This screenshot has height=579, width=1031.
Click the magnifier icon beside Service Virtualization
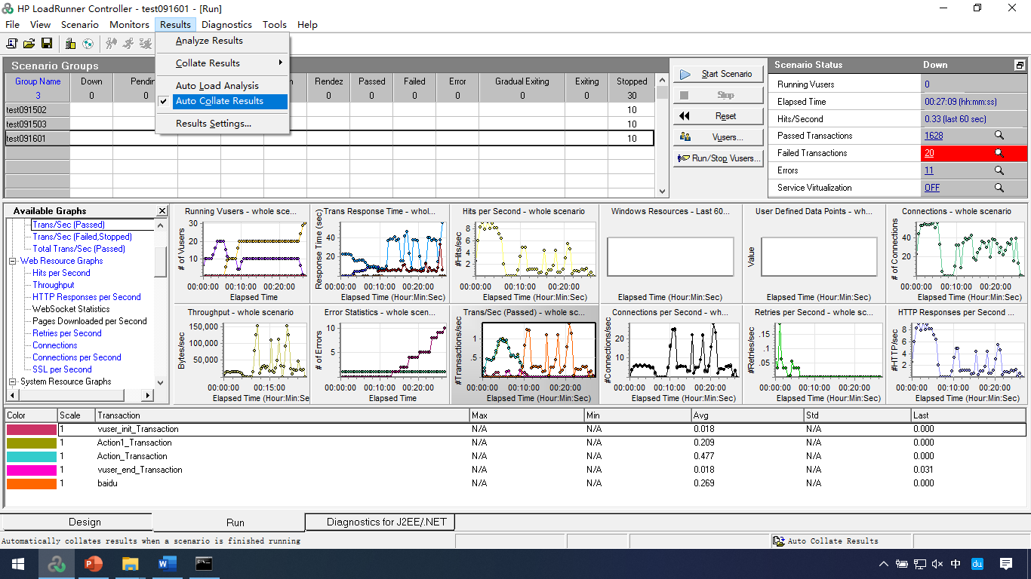tap(999, 188)
